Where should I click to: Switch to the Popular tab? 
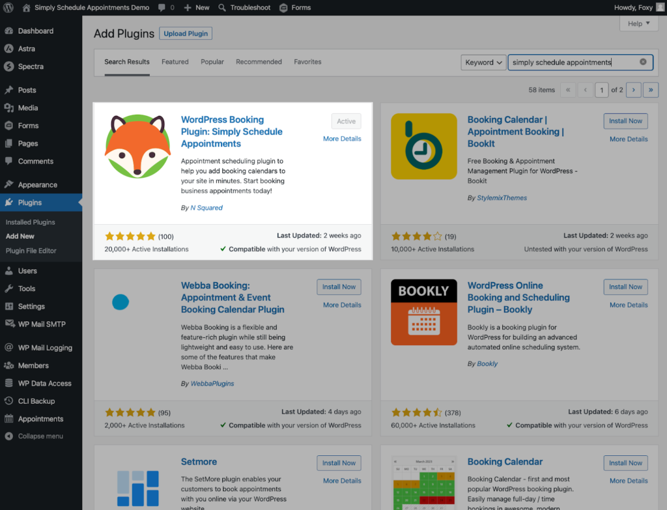coord(212,62)
